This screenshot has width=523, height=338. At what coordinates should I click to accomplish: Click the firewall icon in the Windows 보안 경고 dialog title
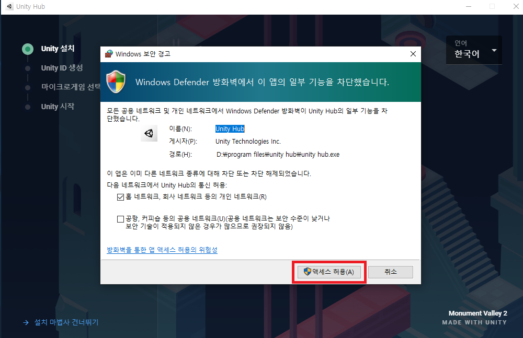point(109,54)
